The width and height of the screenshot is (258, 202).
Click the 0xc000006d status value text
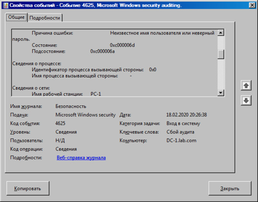(122, 45)
